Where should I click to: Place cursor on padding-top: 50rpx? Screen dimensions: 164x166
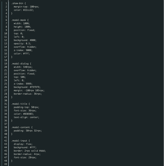click(27, 107)
